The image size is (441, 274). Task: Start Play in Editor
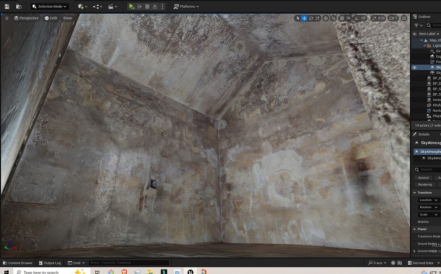click(131, 7)
